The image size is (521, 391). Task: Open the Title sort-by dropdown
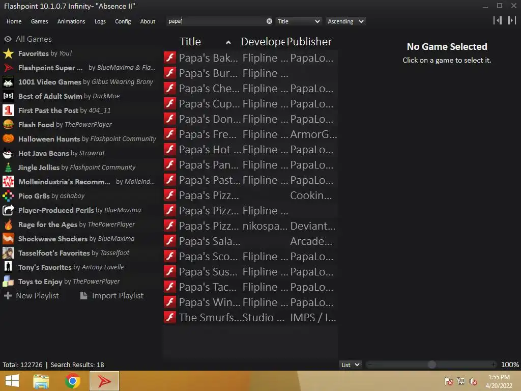298,21
